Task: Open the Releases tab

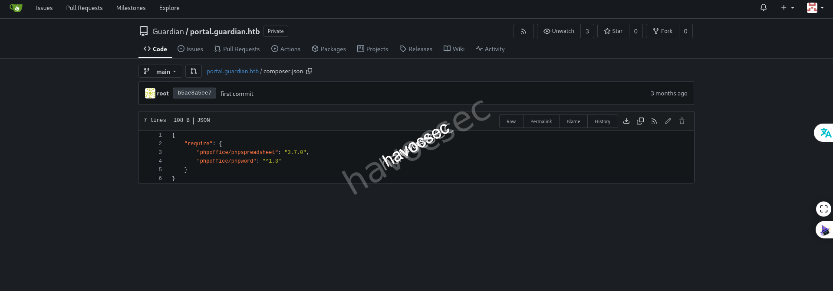Action: pos(416,49)
